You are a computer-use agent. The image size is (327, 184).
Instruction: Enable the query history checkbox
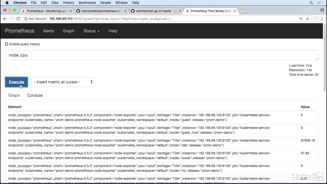point(7,44)
